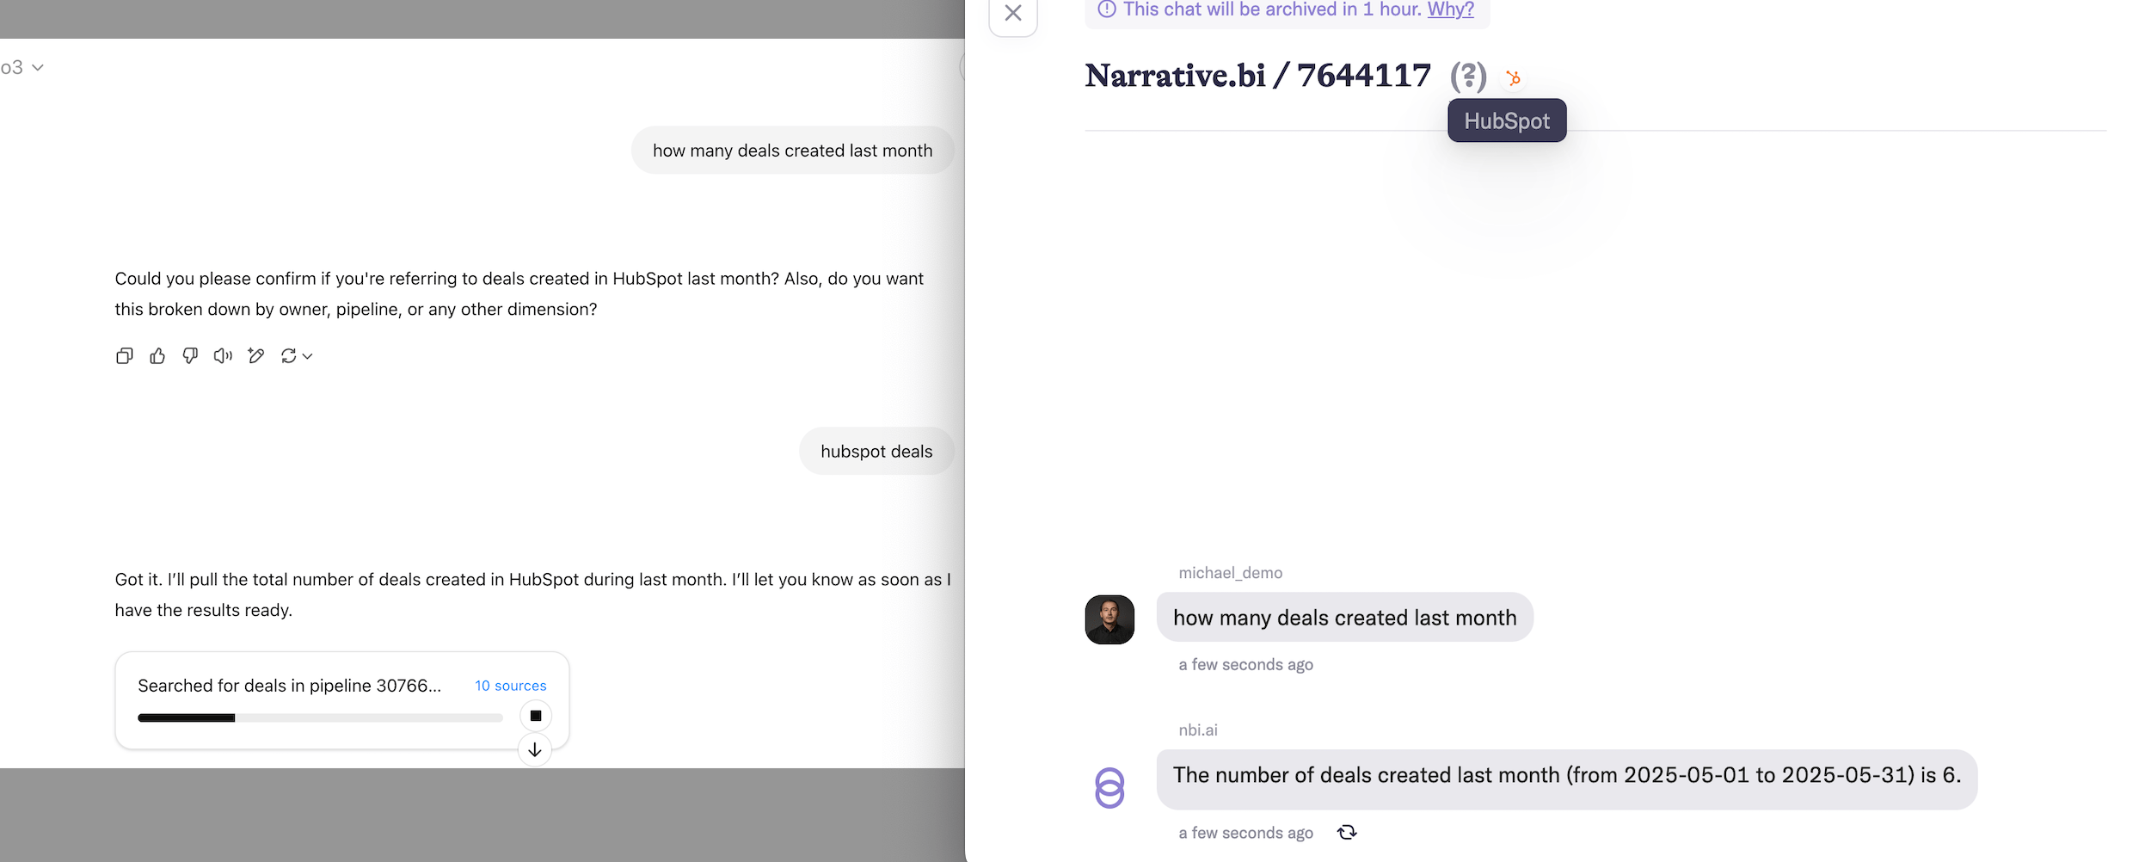Screen dimensions: 2145x862
Task: Click the research progress bar
Action: click(320, 717)
